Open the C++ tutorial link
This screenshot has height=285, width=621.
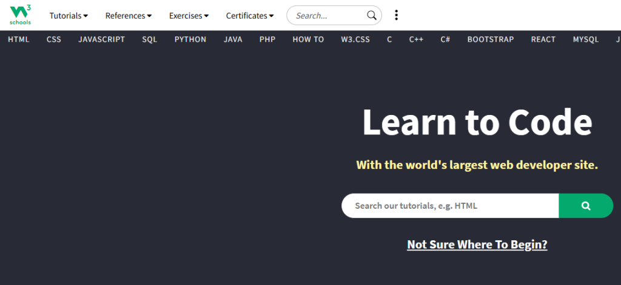click(x=416, y=39)
